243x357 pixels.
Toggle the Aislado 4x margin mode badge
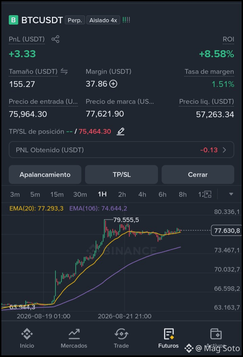coord(103,20)
